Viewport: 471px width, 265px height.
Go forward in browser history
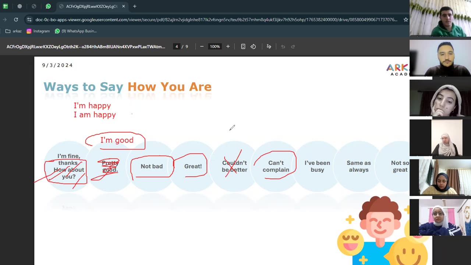tap(5, 20)
